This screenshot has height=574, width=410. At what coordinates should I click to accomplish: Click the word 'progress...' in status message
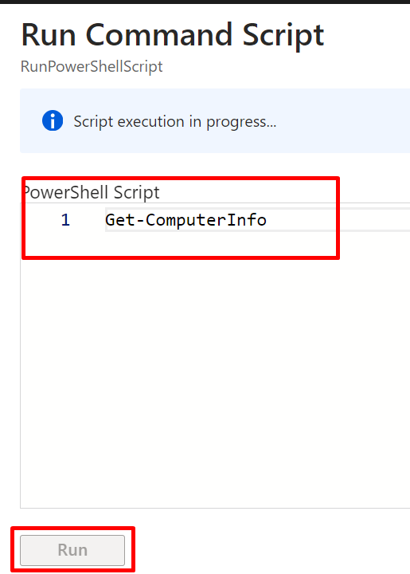(241, 122)
